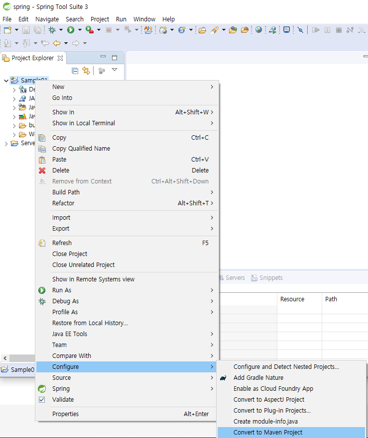Screen dimensions: 368x438
Task: Switch to the Servers tab
Action: pyautogui.click(x=232, y=277)
